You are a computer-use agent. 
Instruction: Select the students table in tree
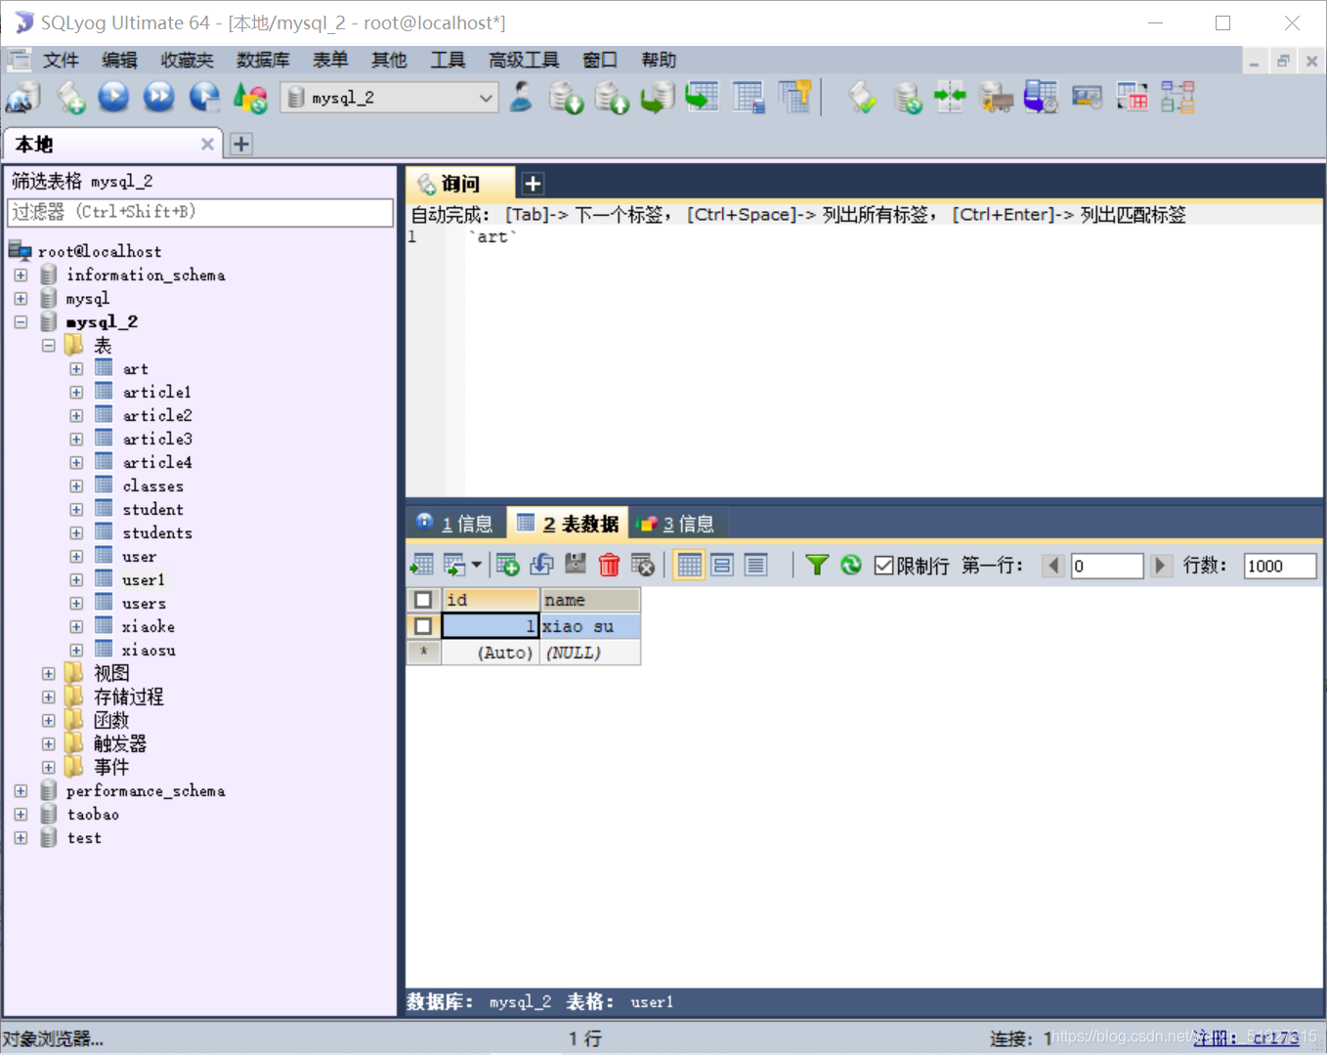coord(157,533)
